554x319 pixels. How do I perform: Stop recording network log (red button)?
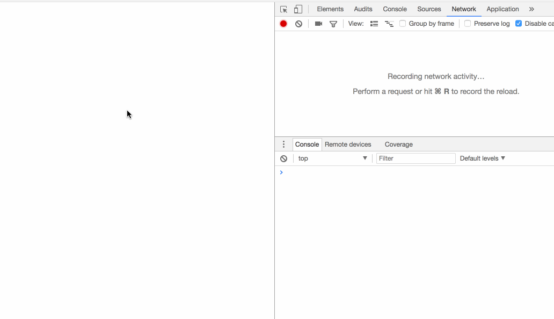[283, 24]
